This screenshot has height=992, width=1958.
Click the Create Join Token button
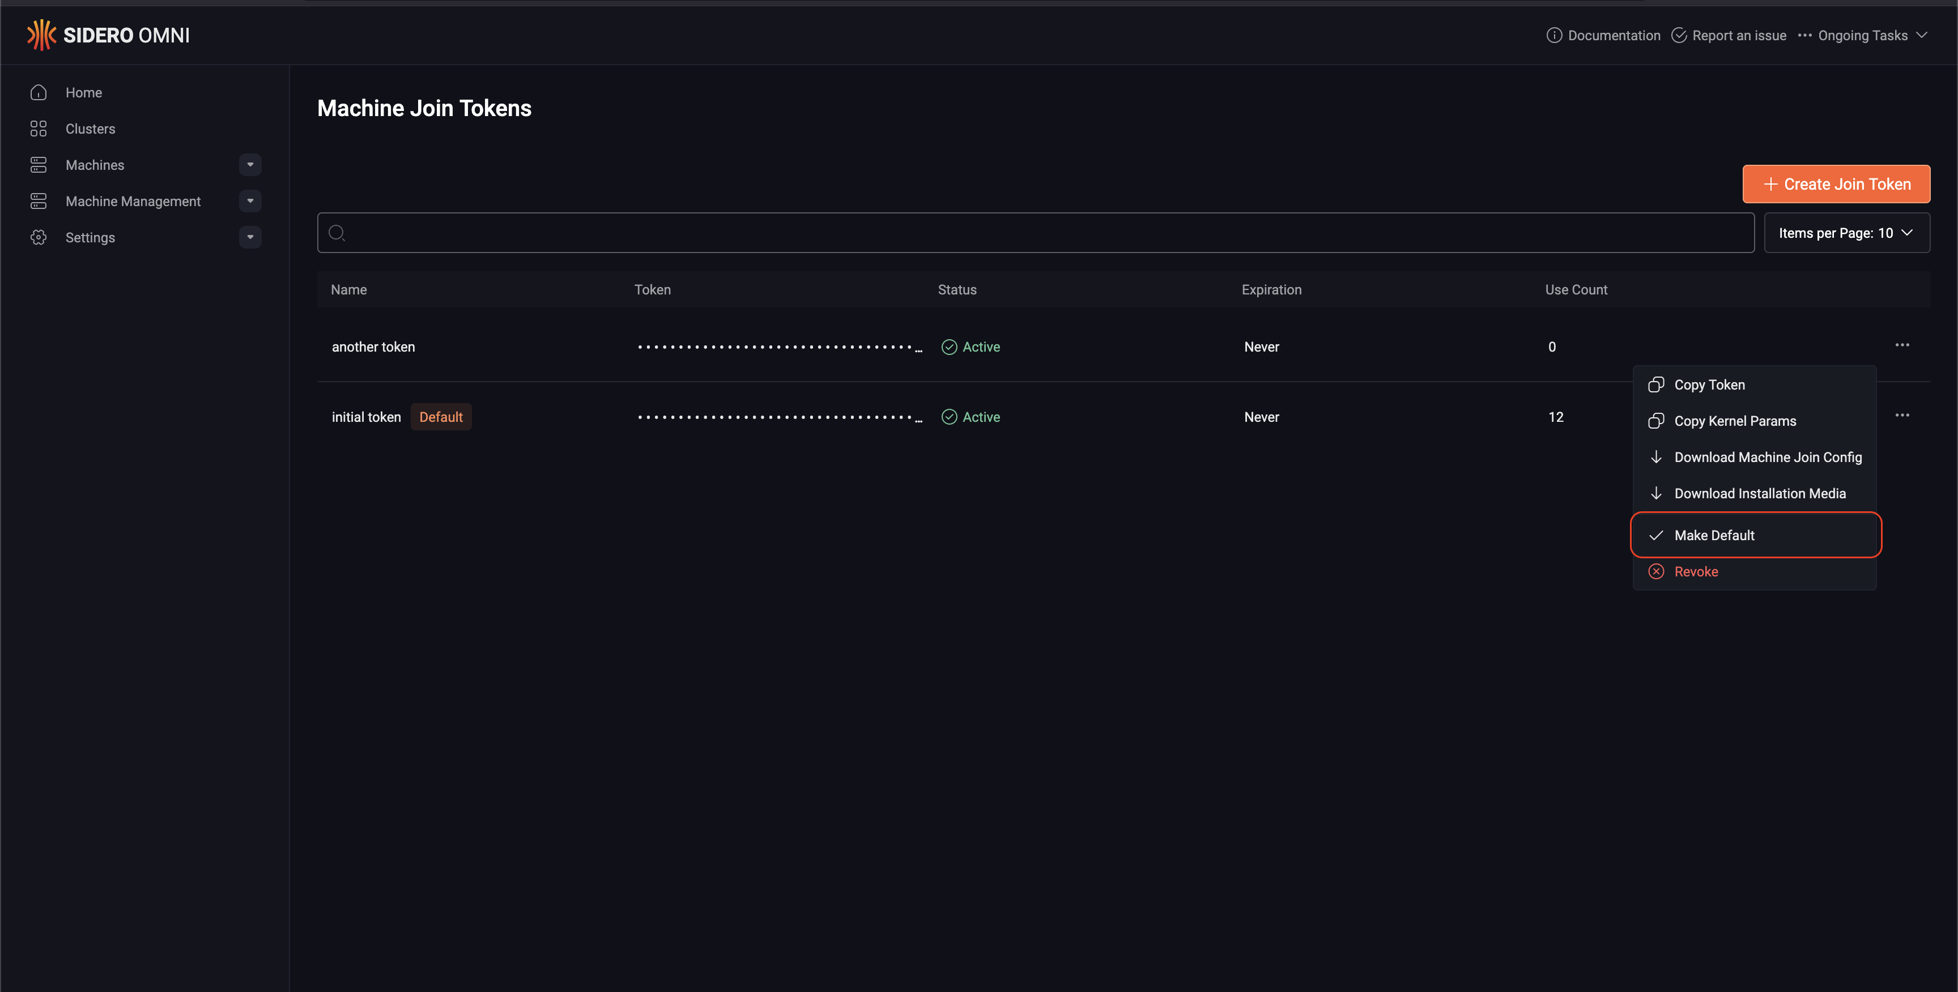1836,185
